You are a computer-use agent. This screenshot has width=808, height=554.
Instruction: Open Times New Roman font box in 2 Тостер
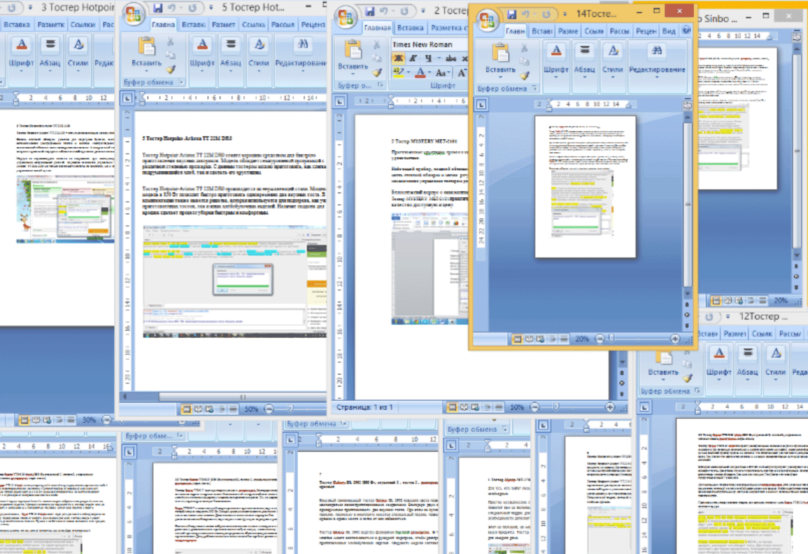coord(429,44)
